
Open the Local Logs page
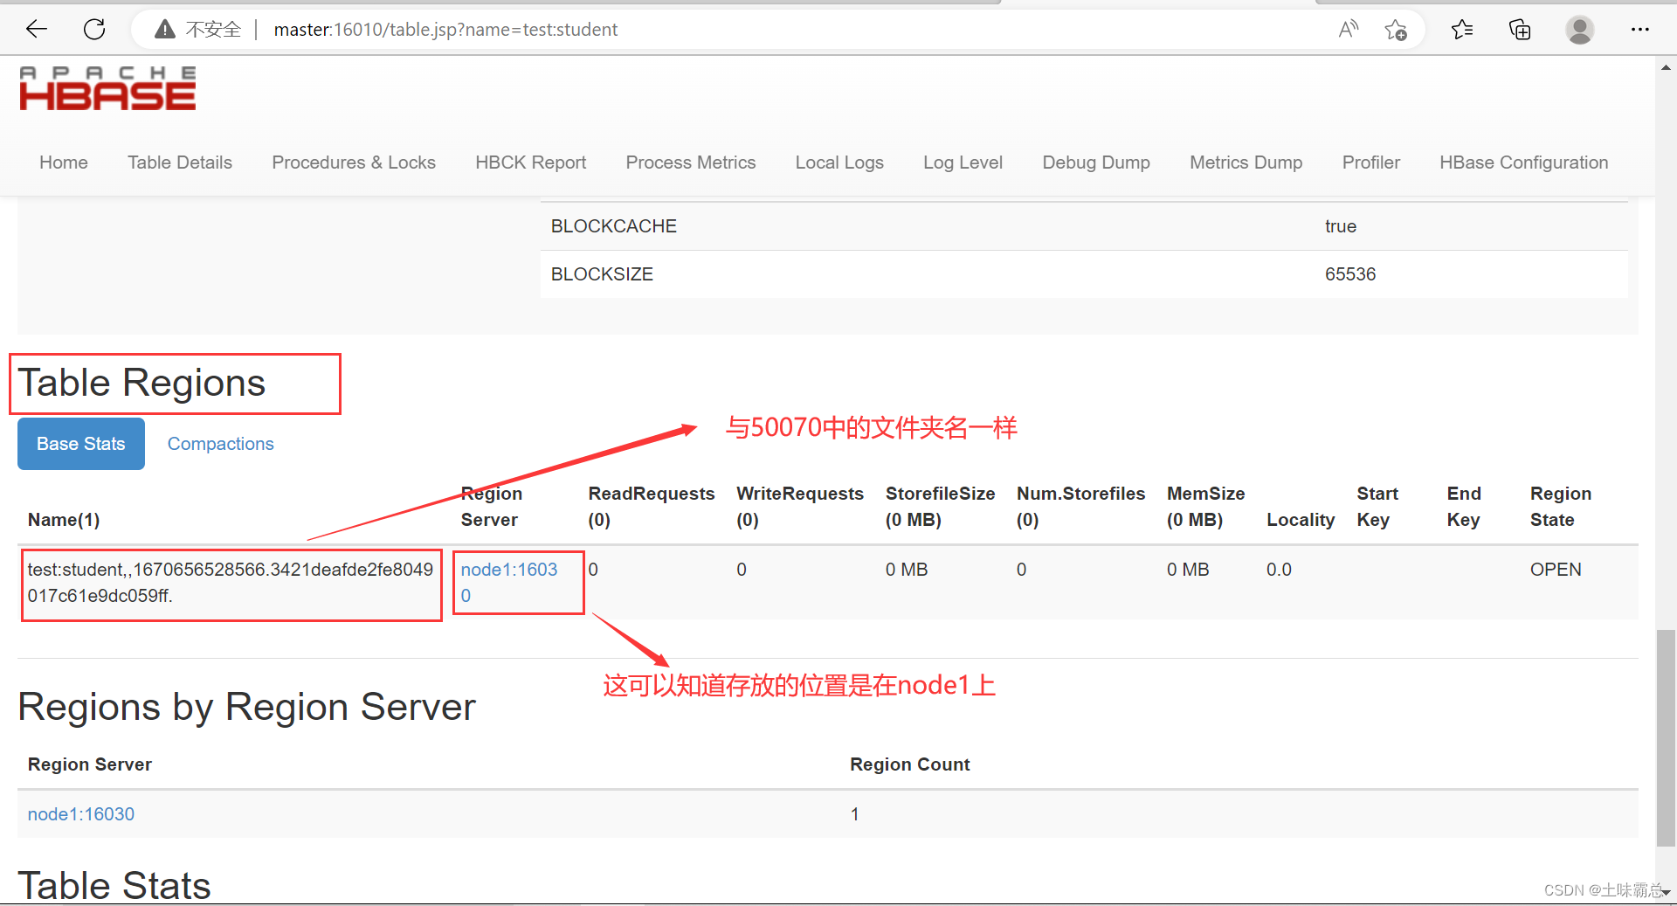(x=838, y=163)
